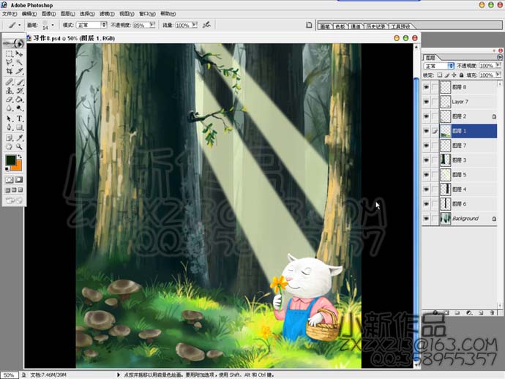The width and height of the screenshot is (505, 379).
Task: Open layer opacity arrow in Layers panel
Action: 498,65
